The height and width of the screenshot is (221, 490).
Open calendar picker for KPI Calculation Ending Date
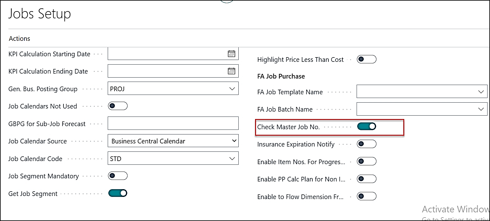(232, 71)
